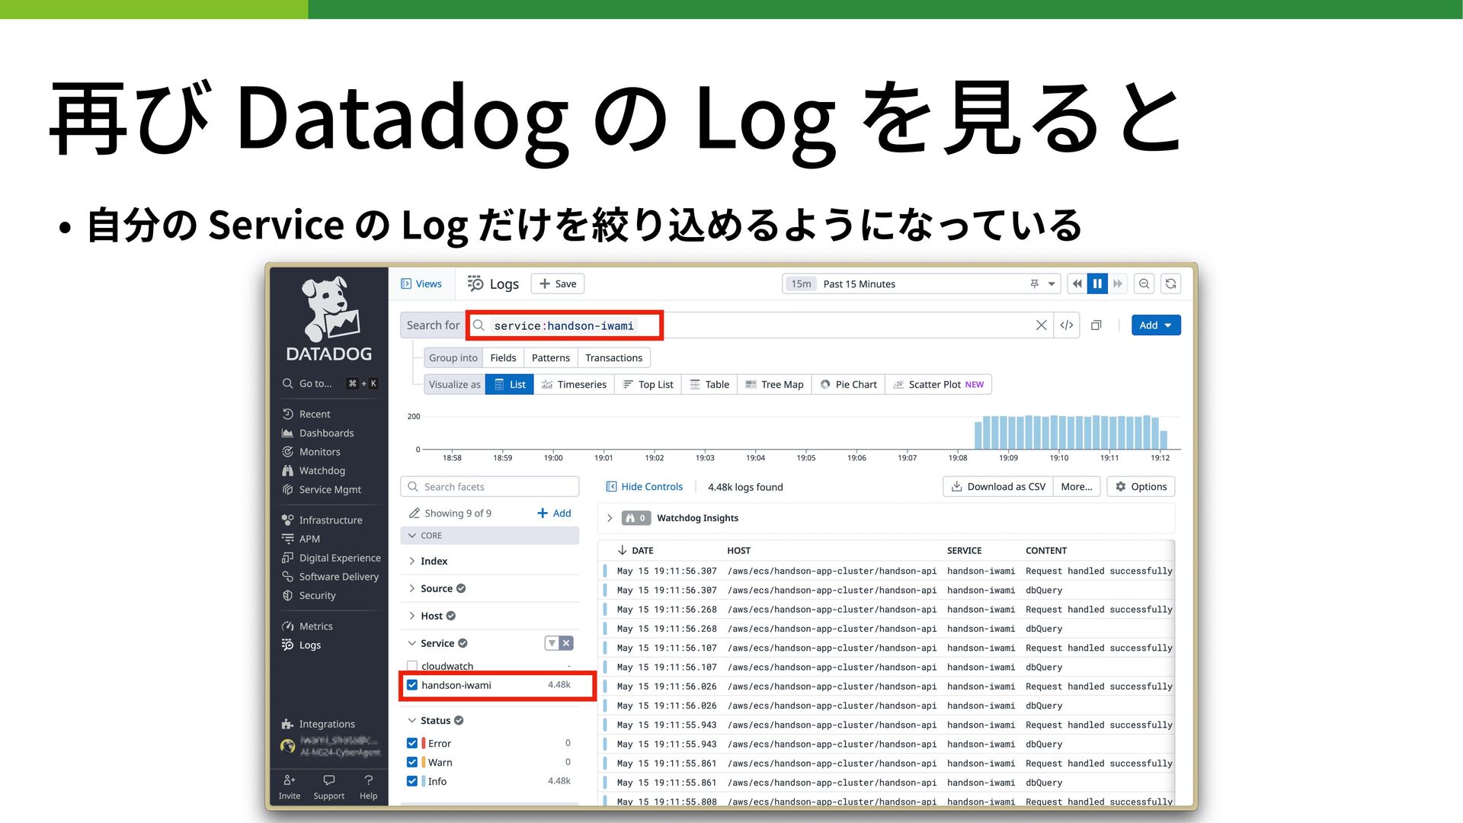The height and width of the screenshot is (823, 1463).
Task: Select Fields grouping tab
Action: [x=503, y=357]
